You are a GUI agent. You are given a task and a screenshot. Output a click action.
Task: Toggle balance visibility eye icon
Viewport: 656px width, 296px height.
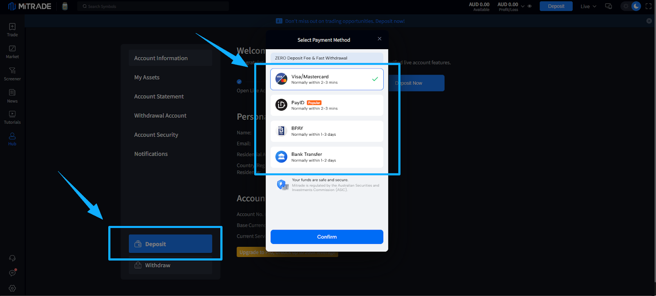[530, 6]
